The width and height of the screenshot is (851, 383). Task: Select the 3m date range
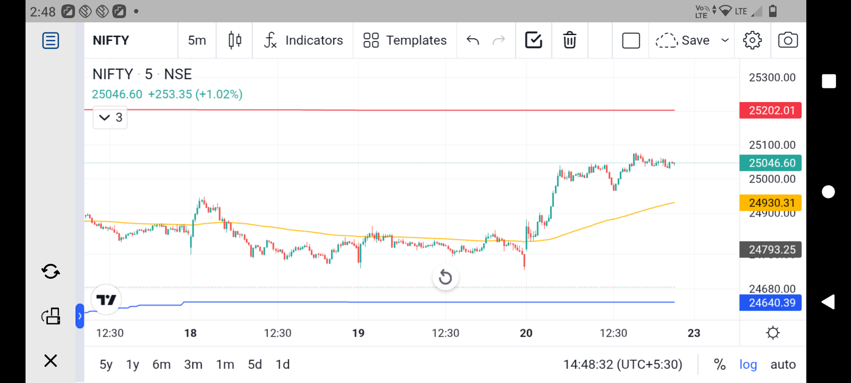[x=193, y=364]
